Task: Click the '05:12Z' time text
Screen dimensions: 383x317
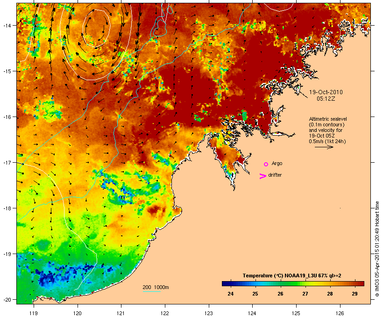Action: pyautogui.click(x=326, y=99)
